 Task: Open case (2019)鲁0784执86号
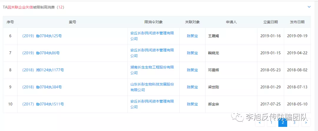tap(41, 53)
